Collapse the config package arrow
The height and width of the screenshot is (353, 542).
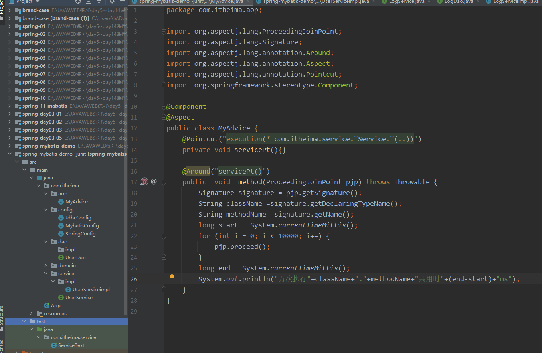[46, 210]
